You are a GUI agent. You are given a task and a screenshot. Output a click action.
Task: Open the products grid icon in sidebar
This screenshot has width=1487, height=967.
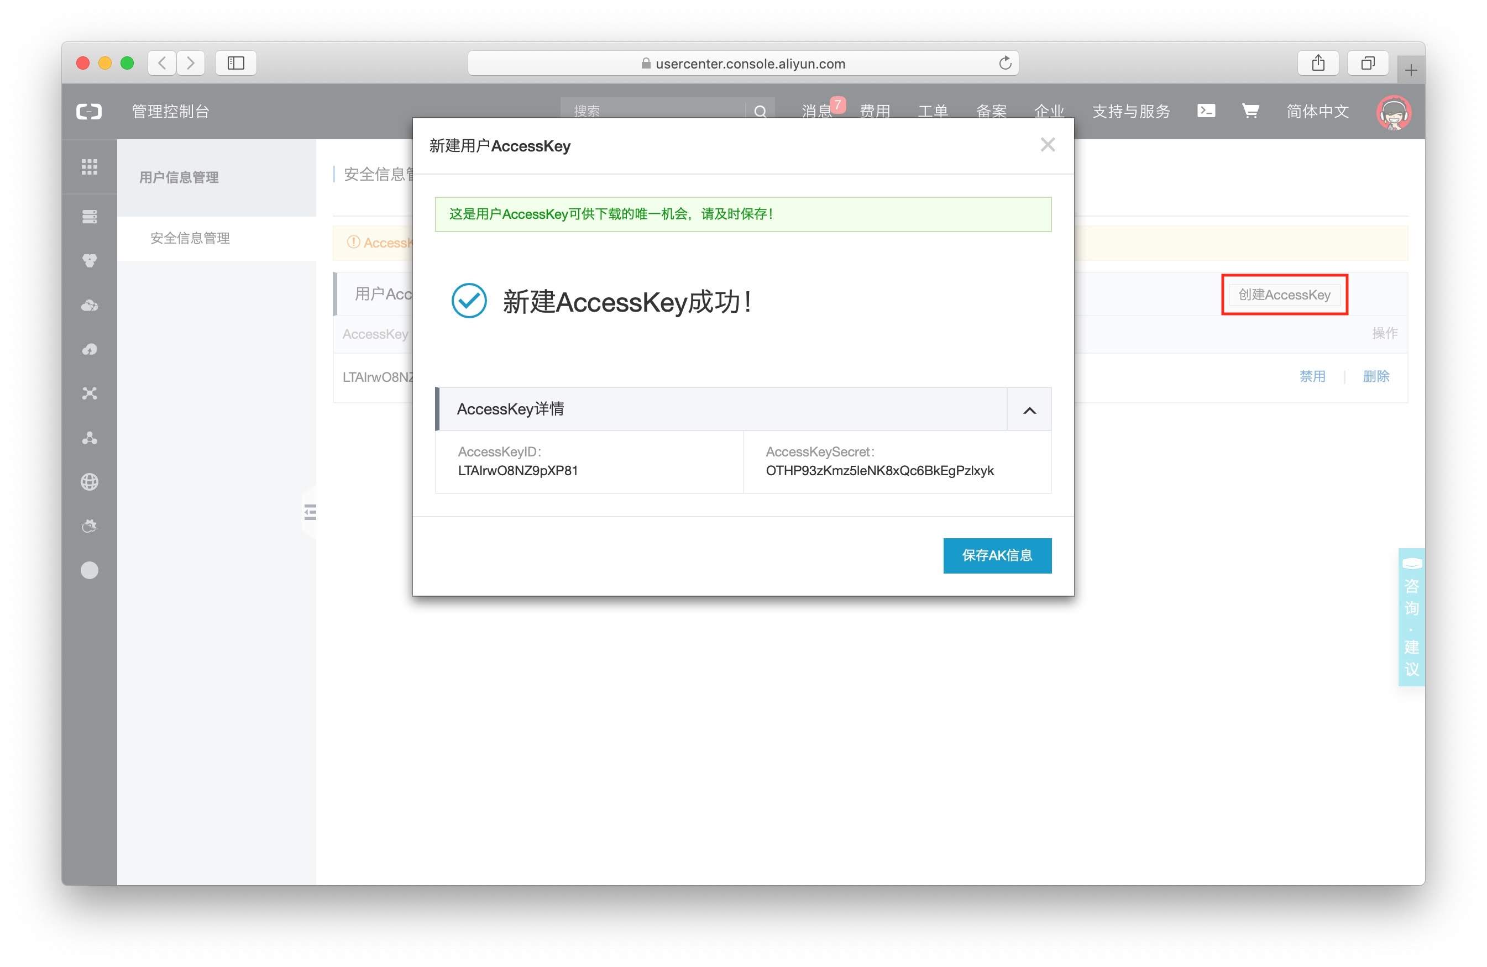pos(90,167)
